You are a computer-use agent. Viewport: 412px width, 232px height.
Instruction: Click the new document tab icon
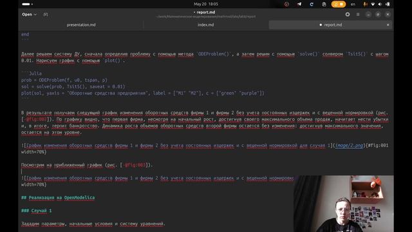click(x=46, y=14)
